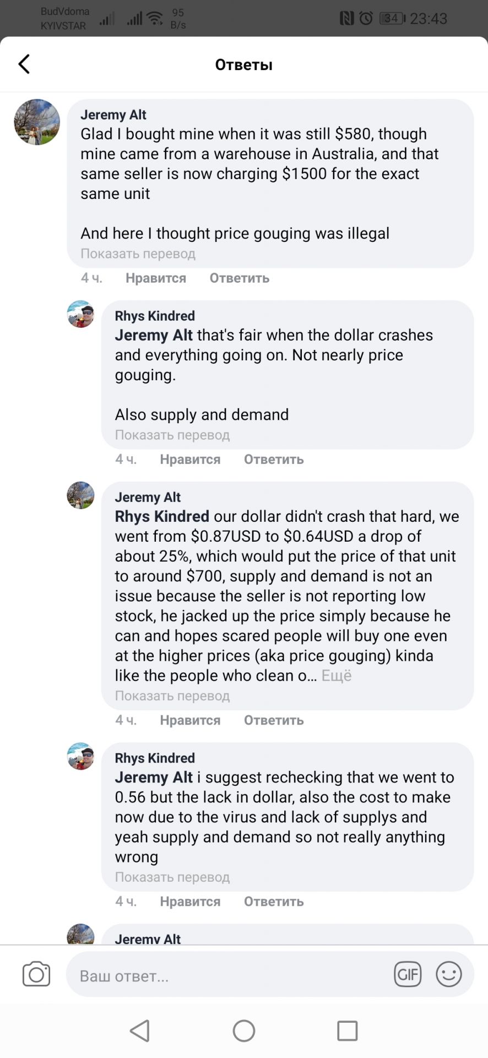Reply to the top Jeremy Alt comment
488x1058 pixels.
[x=239, y=278]
